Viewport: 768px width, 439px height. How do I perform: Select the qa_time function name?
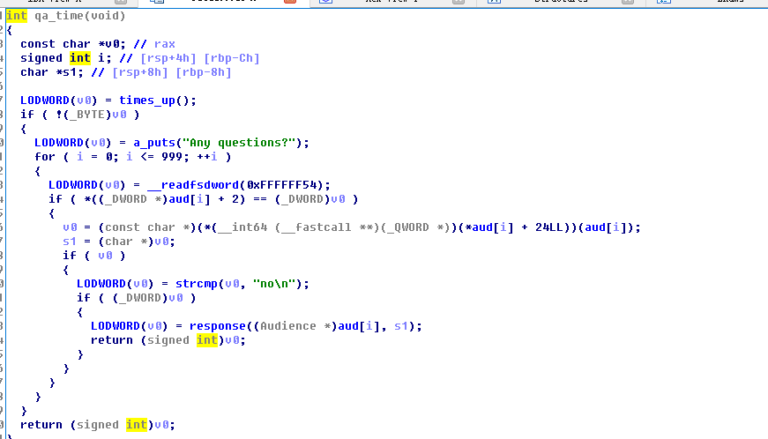click(58, 16)
